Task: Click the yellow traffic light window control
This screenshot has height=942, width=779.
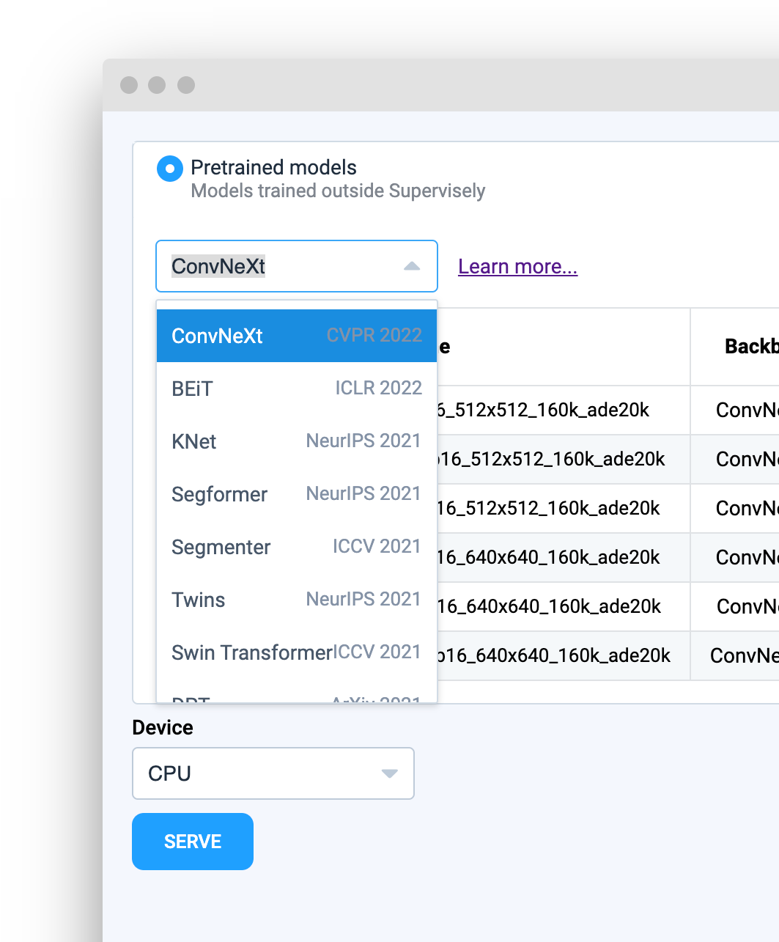Action: coord(157,85)
